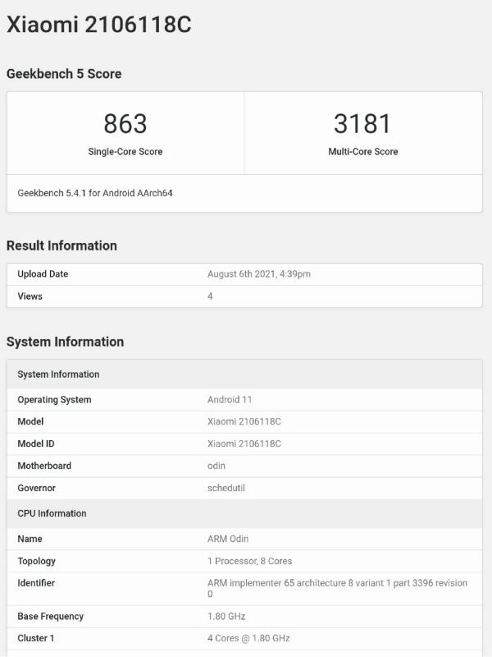Viewport: 492px width, 657px height.
Task: Click the Multi-Core Score label
Action: 362,152
